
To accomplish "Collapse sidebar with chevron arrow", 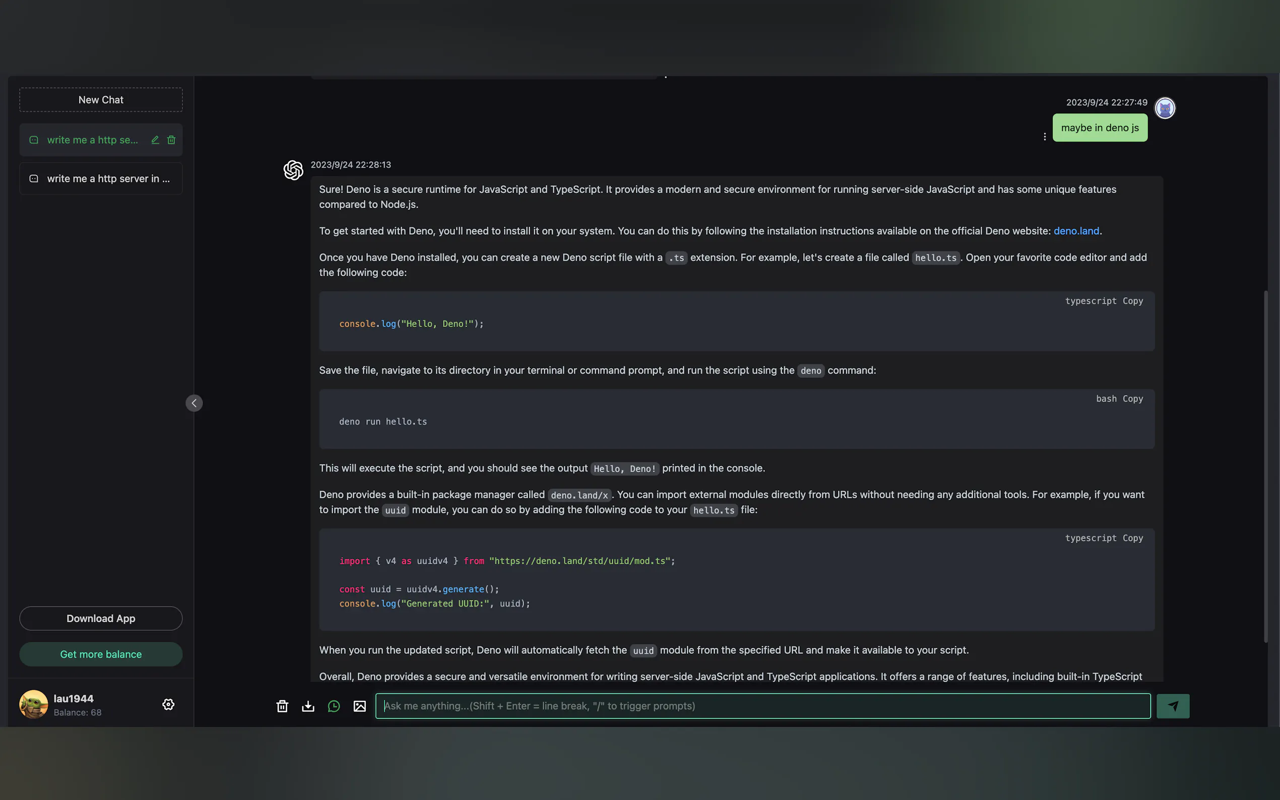I will pyautogui.click(x=194, y=403).
